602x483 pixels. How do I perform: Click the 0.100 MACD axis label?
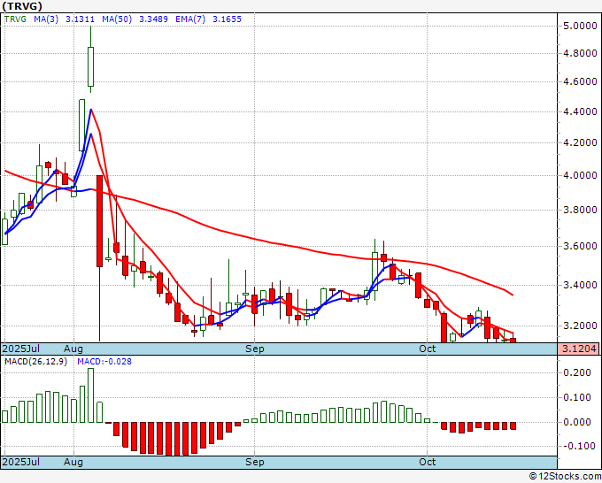click(577, 397)
